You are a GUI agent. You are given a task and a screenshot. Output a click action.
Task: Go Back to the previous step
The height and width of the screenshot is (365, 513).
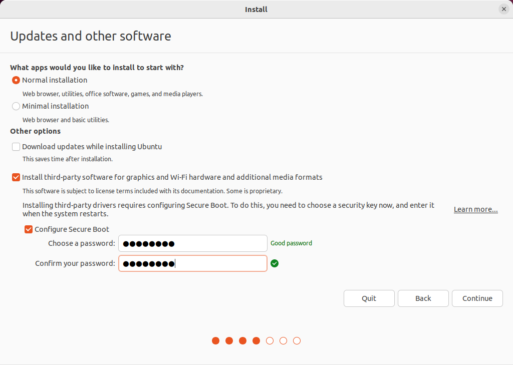point(423,298)
